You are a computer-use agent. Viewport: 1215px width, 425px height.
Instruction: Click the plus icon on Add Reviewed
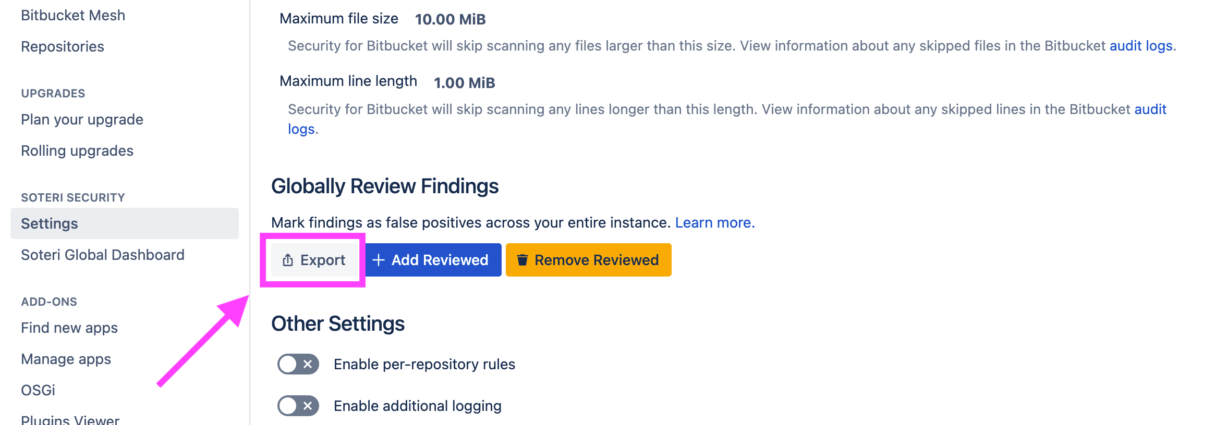click(x=378, y=259)
